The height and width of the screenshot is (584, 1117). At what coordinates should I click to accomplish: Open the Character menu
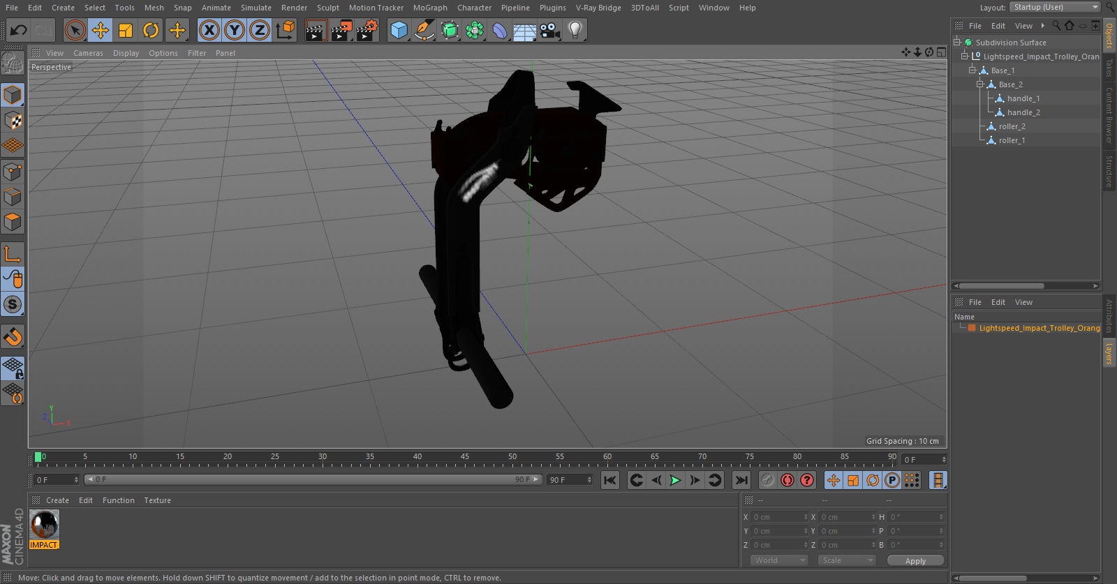pos(474,8)
